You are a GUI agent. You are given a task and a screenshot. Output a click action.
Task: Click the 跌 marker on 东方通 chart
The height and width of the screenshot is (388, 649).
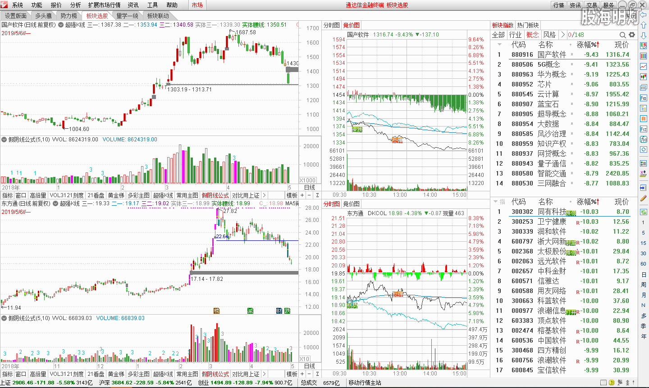click(x=288, y=311)
